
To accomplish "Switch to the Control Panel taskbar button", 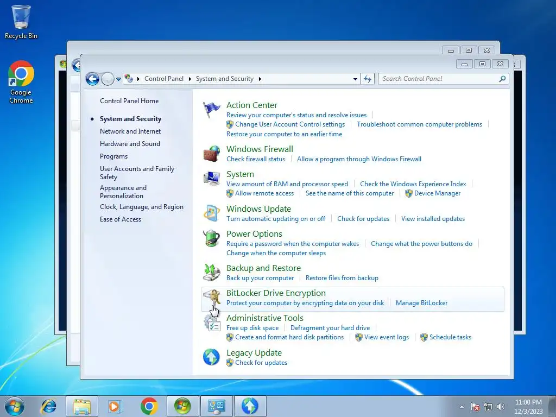I will pyautogui.click(x=216, y=406).
